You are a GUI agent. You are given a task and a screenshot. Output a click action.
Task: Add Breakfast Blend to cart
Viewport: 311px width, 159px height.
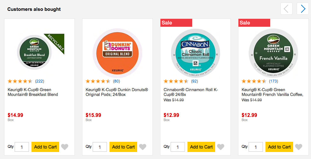45,147
